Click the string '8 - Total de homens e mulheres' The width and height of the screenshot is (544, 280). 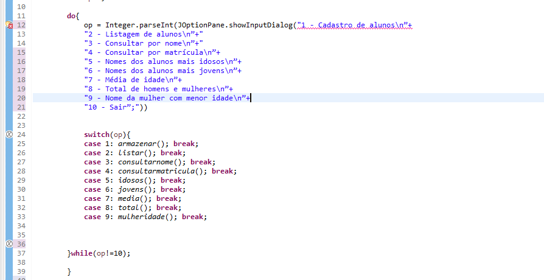[x=156, y=89]
